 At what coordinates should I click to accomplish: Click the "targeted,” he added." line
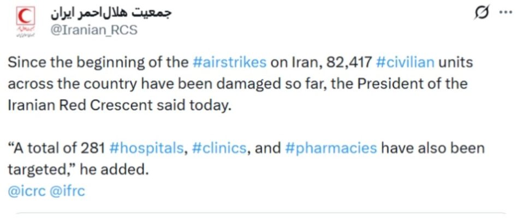[x=78, y=170]
